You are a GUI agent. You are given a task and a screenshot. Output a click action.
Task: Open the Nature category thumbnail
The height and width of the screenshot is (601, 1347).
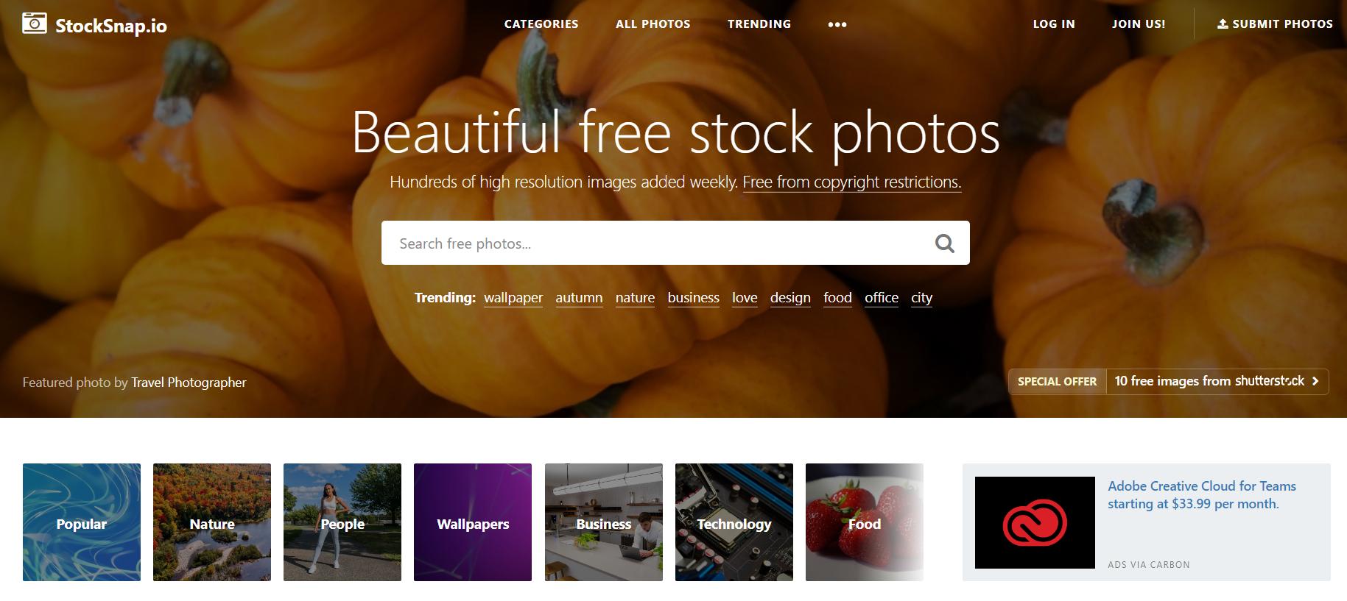pos(212,522)
